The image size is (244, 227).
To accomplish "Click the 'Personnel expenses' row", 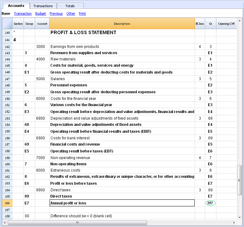I will coord(122,85).
